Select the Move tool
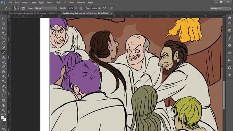Screen dimensions: 233x131 (3, 19)
